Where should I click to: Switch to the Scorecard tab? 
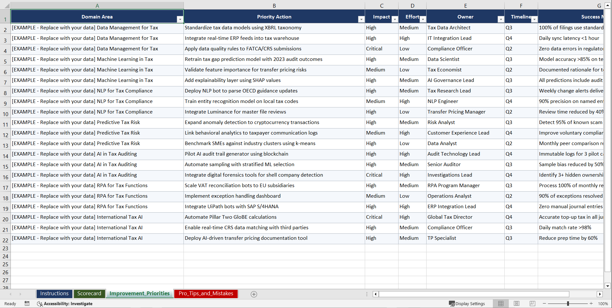tap(90, 294)
